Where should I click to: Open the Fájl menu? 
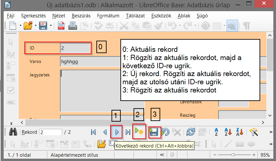11,16
